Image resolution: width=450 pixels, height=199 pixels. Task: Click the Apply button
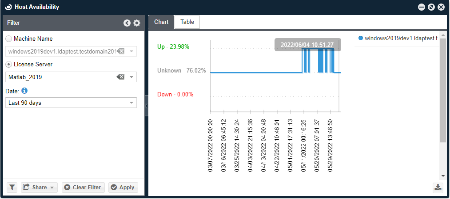pos(123,187)
